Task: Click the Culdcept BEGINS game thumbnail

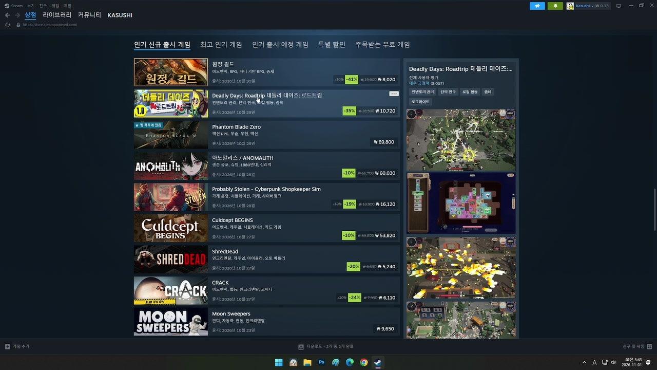Action: point(171,228)
